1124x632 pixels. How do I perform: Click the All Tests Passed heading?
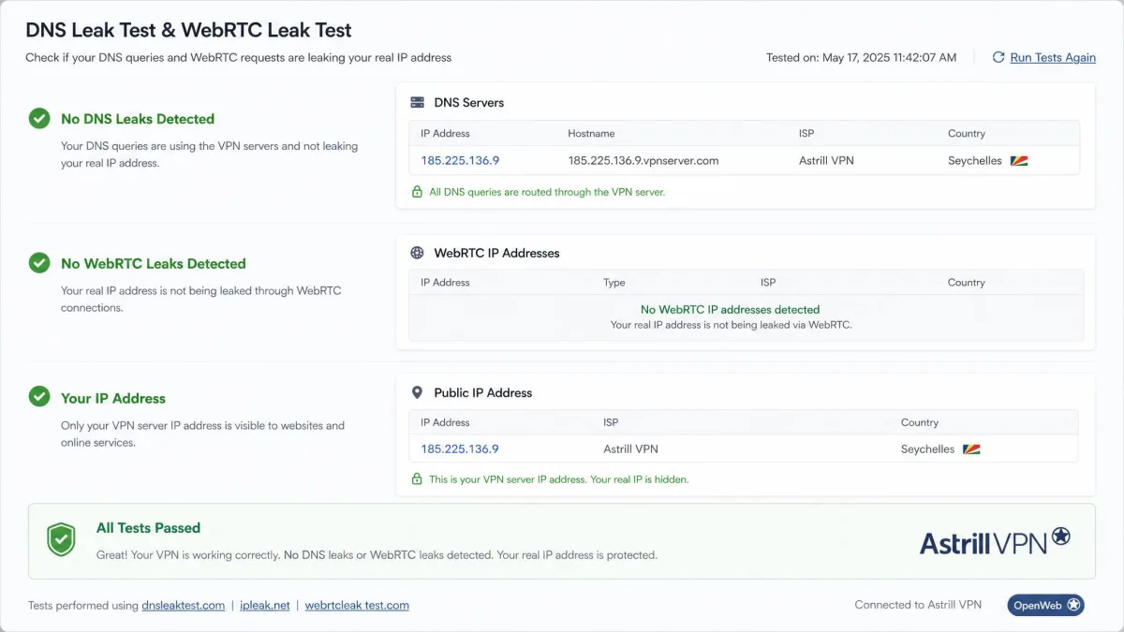(x=148, y=528)
